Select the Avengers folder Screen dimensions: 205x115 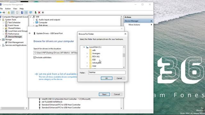tap(96, 53)
